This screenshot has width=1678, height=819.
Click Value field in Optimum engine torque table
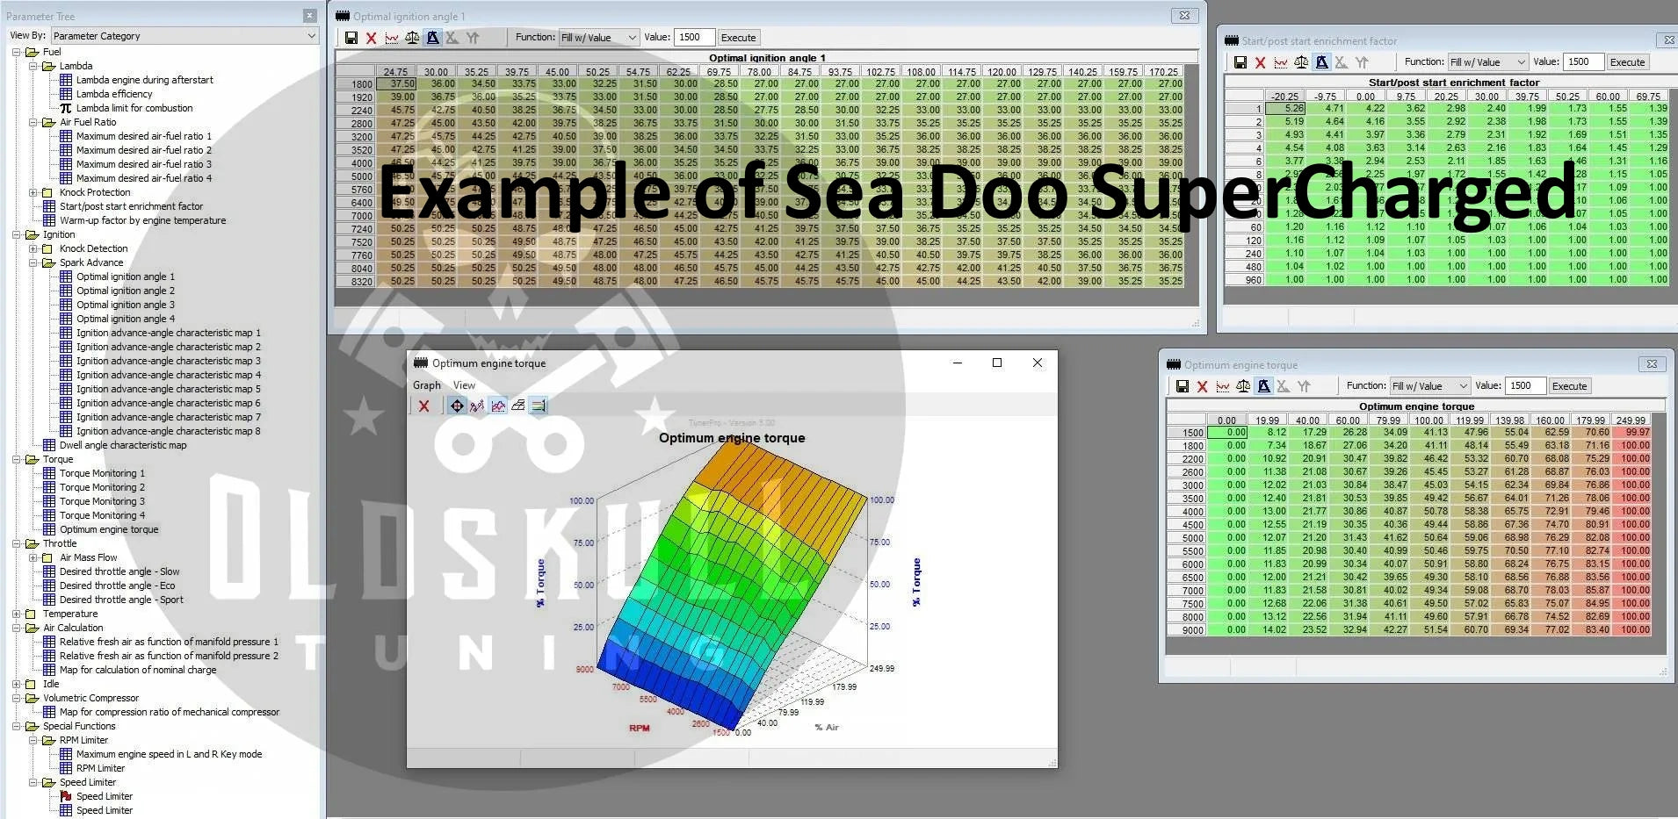click(1525, 386)
